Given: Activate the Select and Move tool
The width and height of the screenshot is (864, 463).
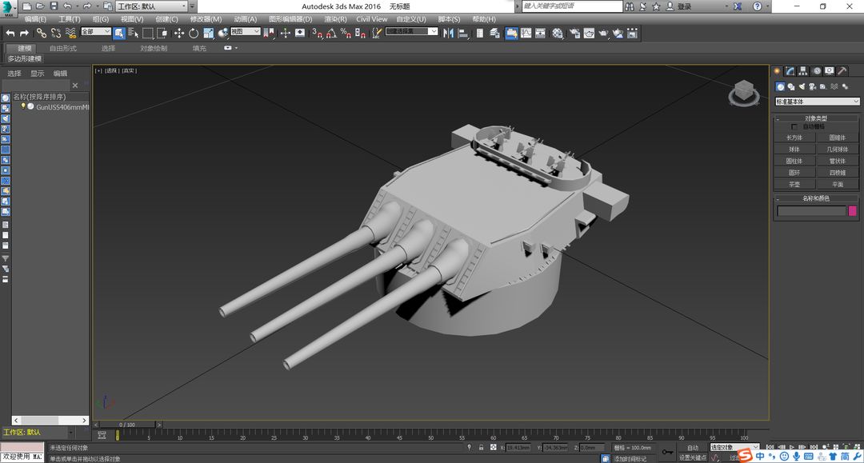Looking at the screenshot, I should [x=179, y=33].
